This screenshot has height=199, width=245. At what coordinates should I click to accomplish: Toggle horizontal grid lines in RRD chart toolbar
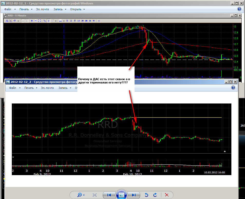click(x=23, y=21)
